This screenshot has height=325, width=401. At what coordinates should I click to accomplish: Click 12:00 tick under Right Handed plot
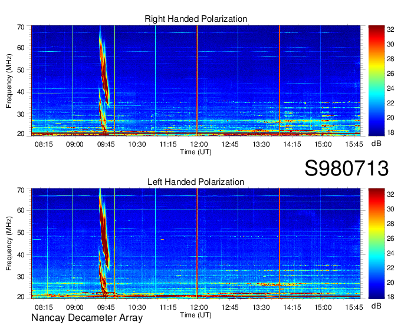tap(199, 144)
